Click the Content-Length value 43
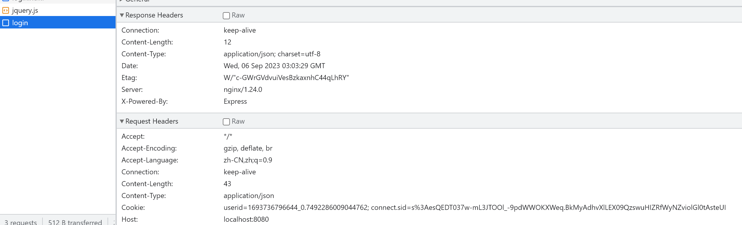742x225 pixels. click(227, 184)
